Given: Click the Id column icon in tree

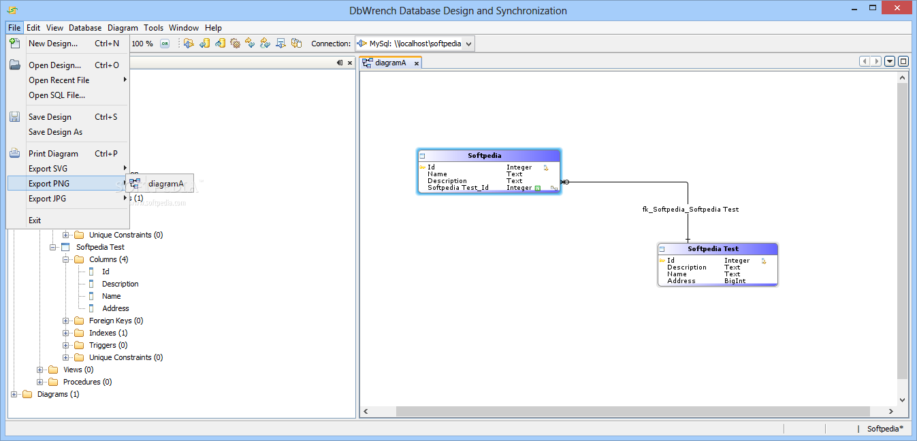Looking at the screenshot, I should (91, 272).
